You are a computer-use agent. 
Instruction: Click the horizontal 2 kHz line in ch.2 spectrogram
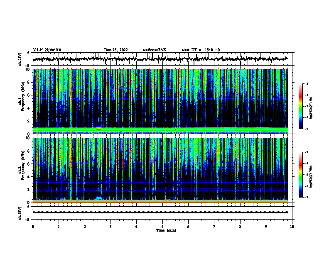[x=160, y=191]
